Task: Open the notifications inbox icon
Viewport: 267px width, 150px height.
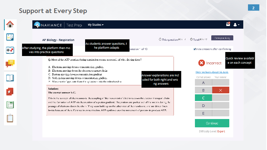Action: click(x=228, y=24)
